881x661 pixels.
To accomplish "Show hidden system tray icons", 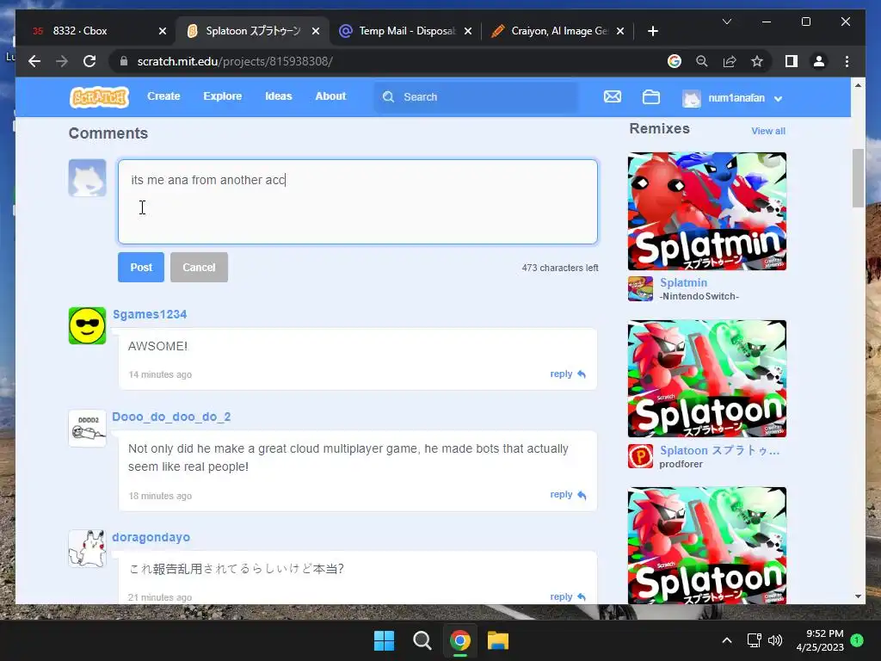I will click(726, 640).
